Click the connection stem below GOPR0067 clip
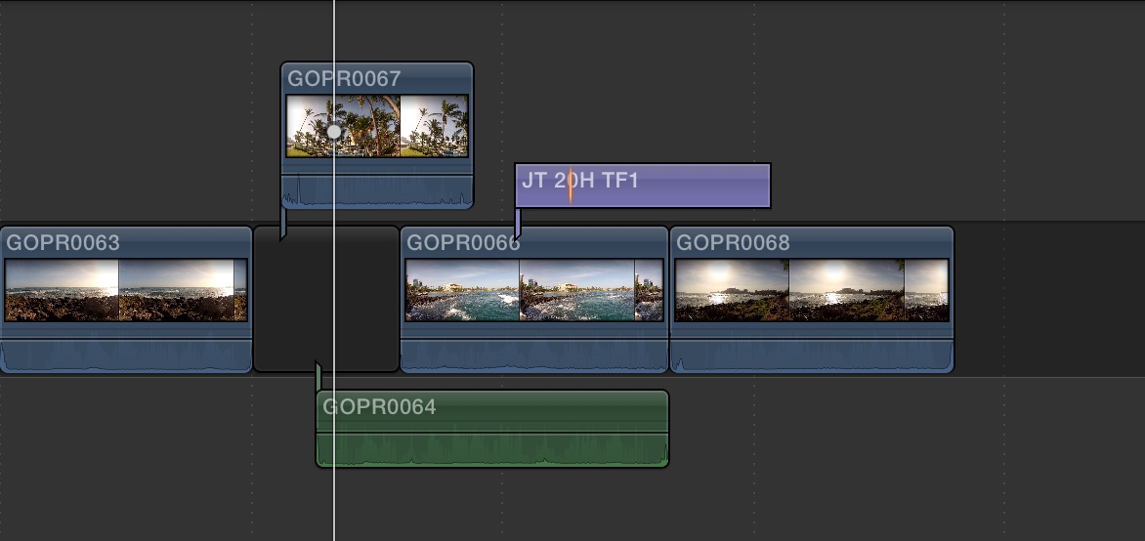Screen dimensions: 1145x541 (283, 223)
